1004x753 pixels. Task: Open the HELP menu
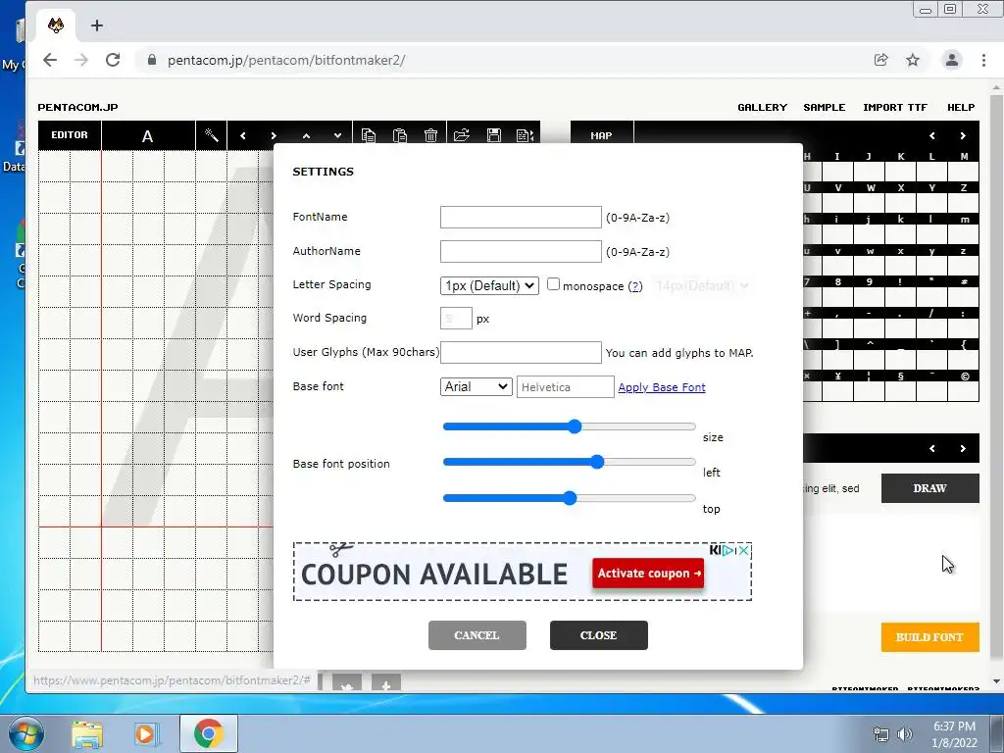tap(961, 107)
